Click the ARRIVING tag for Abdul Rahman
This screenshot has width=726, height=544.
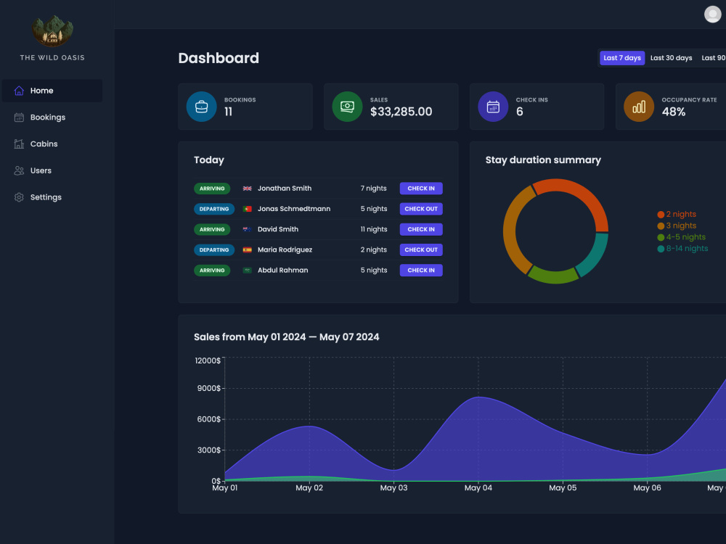tap(212, 270)
